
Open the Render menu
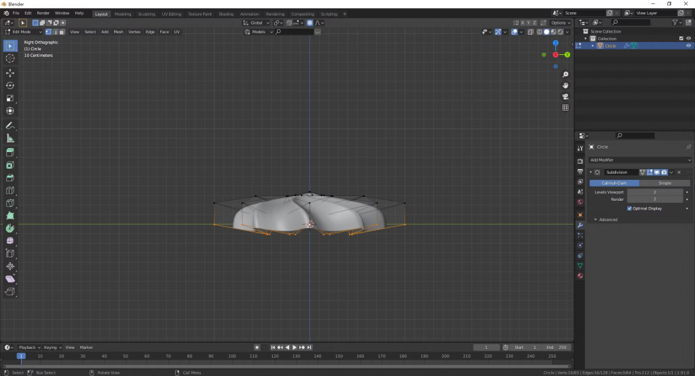click(x=43, y=13)
